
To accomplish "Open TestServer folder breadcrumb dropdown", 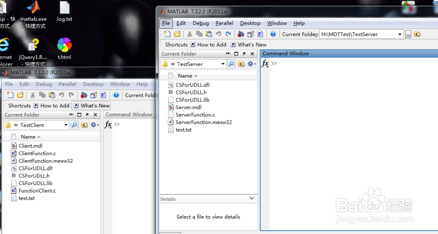I will [x=223, y=64].
